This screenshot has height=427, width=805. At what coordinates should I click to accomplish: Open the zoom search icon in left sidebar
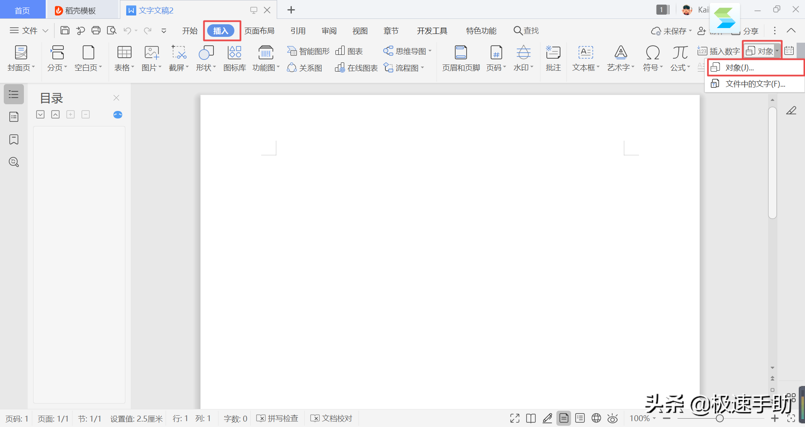coord(14,162)
